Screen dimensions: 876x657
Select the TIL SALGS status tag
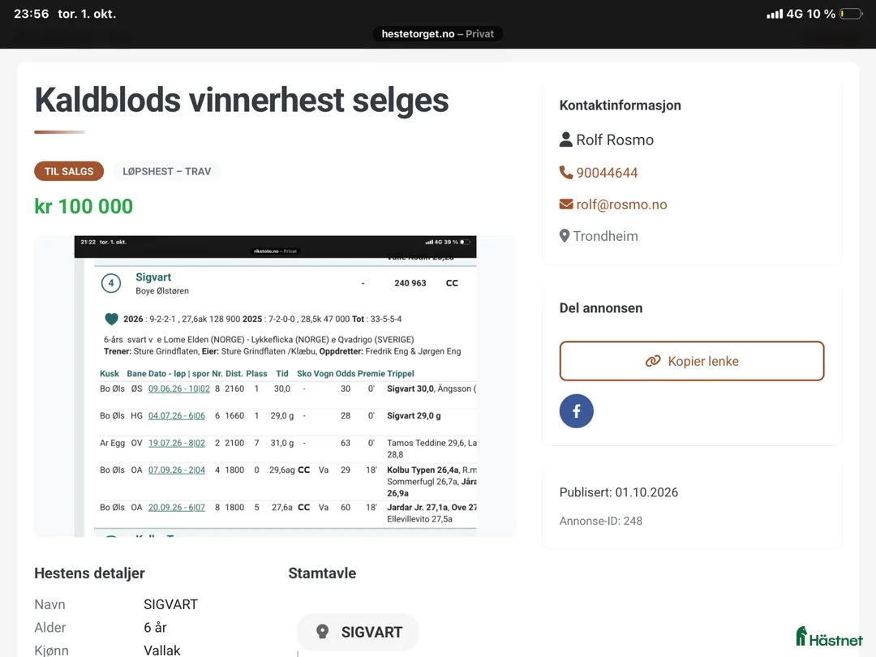point(69,171)
